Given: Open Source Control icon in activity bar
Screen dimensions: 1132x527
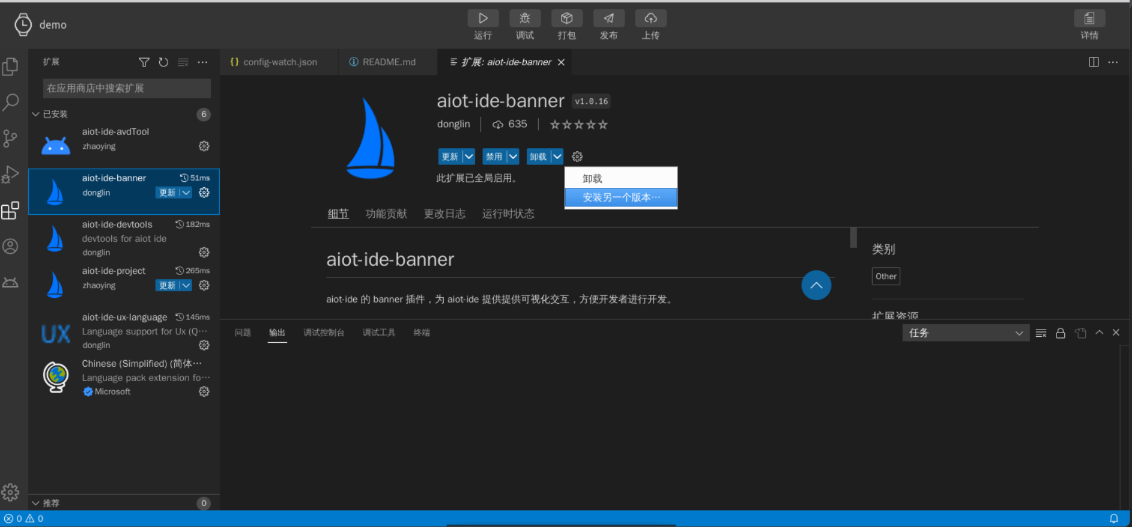Looking at the screenshot, I should tap(10, 139).
